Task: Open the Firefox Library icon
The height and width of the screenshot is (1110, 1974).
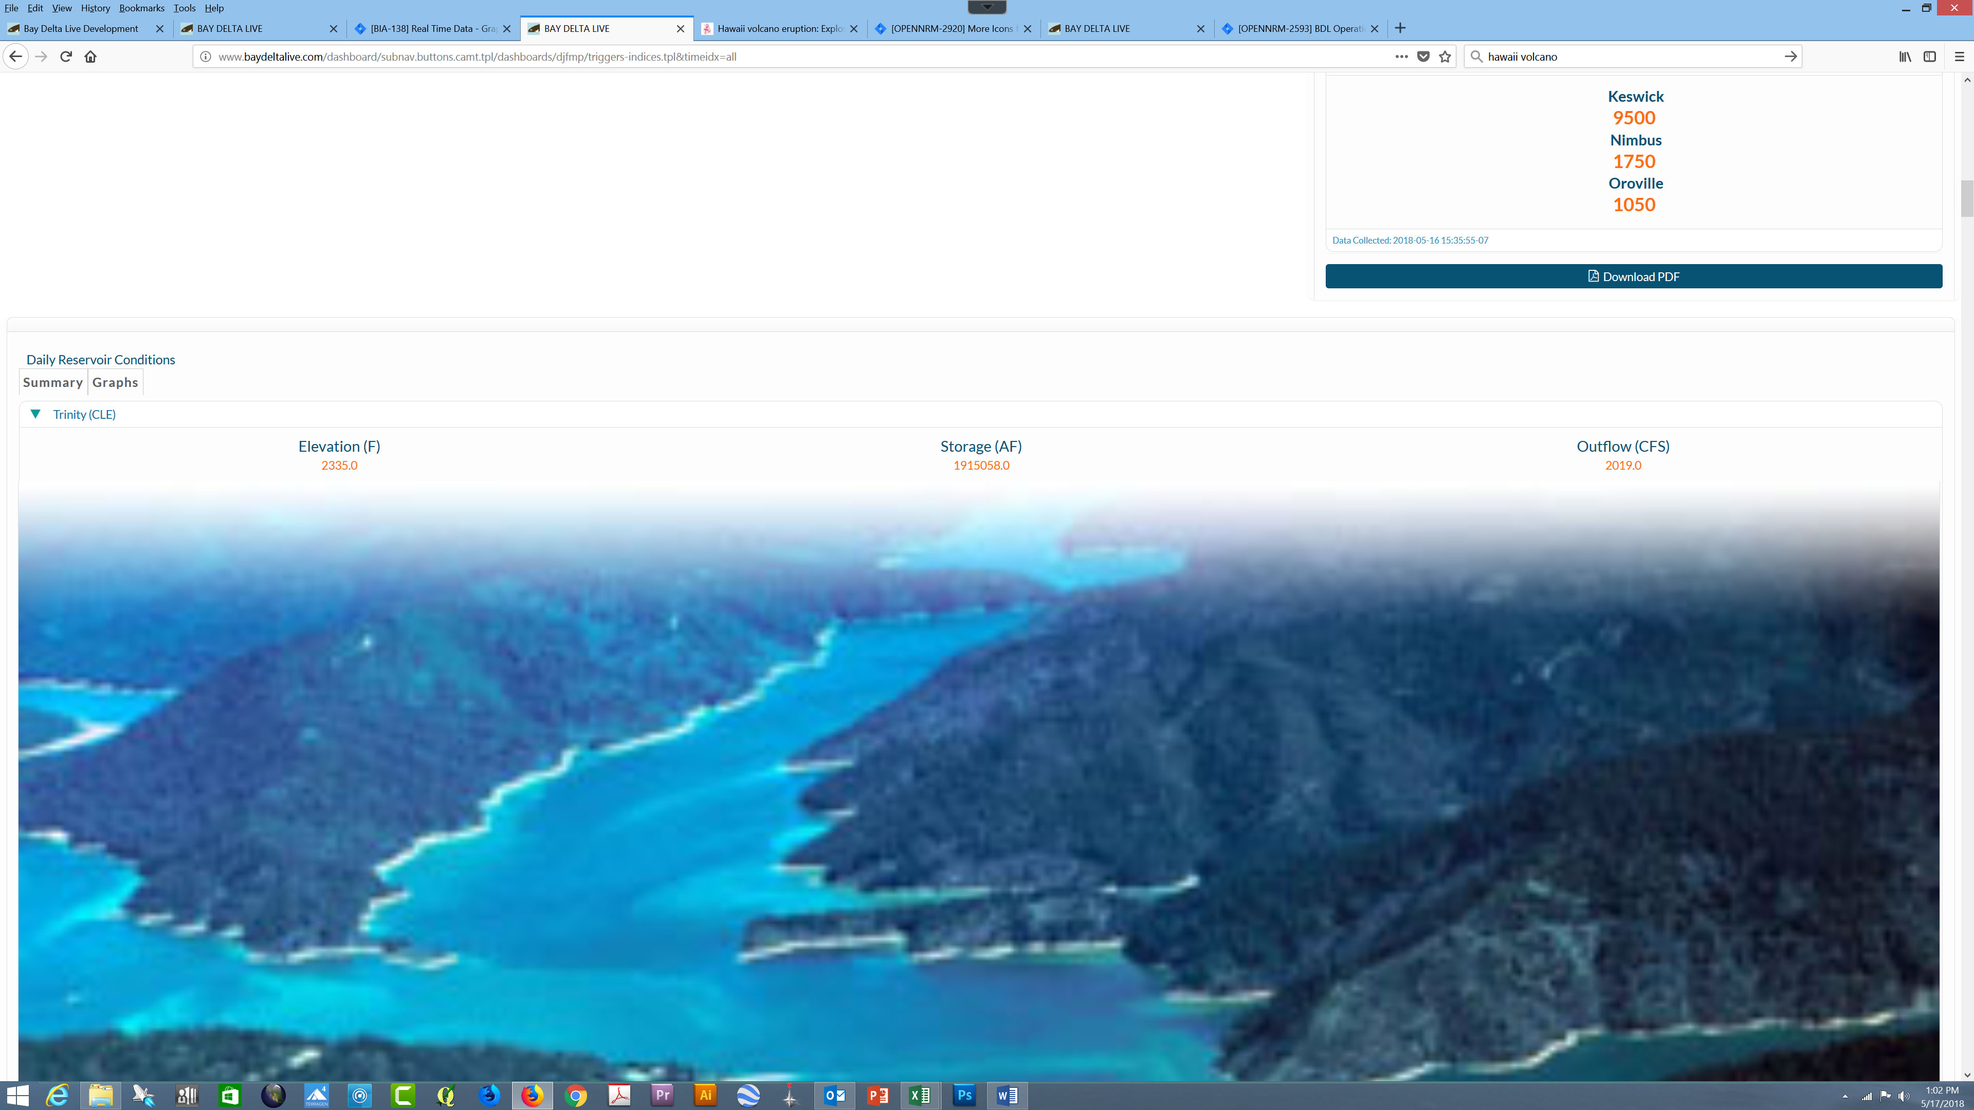Action: [x=1904, y=57]
